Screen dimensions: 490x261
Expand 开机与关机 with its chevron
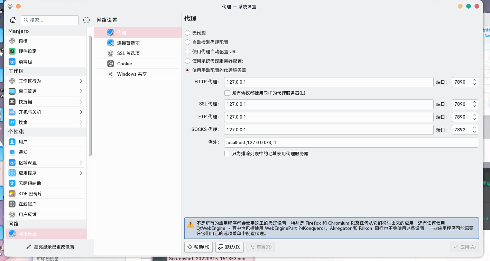pos(81,112)
